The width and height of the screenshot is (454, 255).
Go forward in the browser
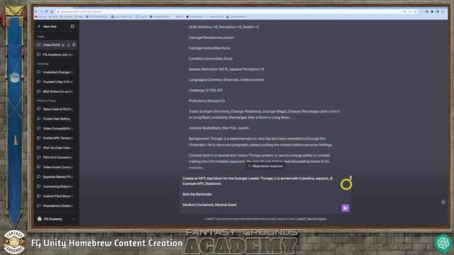point(41,11)
